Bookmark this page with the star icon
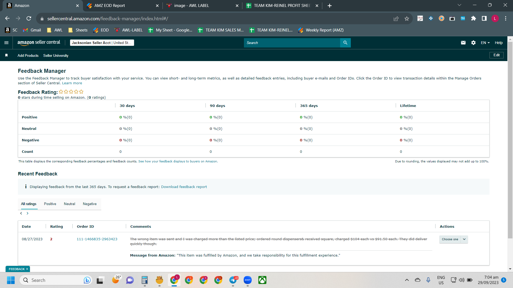This screenshot has width=513, height=288. (x=407, y=18)
